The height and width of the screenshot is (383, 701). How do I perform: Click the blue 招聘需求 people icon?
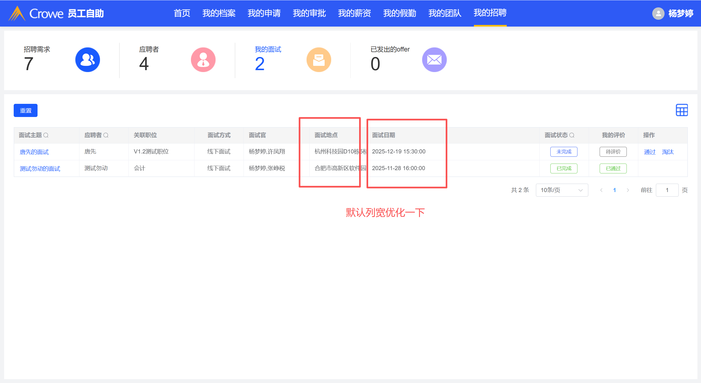(x=87, y=60)
